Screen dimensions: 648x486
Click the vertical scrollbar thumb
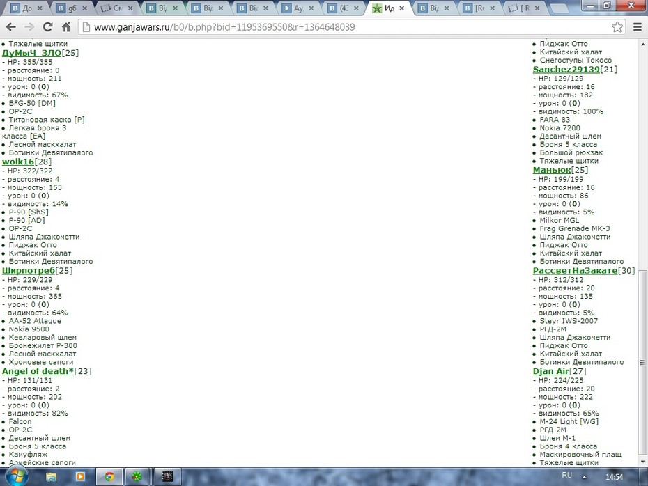pos(642,362)
